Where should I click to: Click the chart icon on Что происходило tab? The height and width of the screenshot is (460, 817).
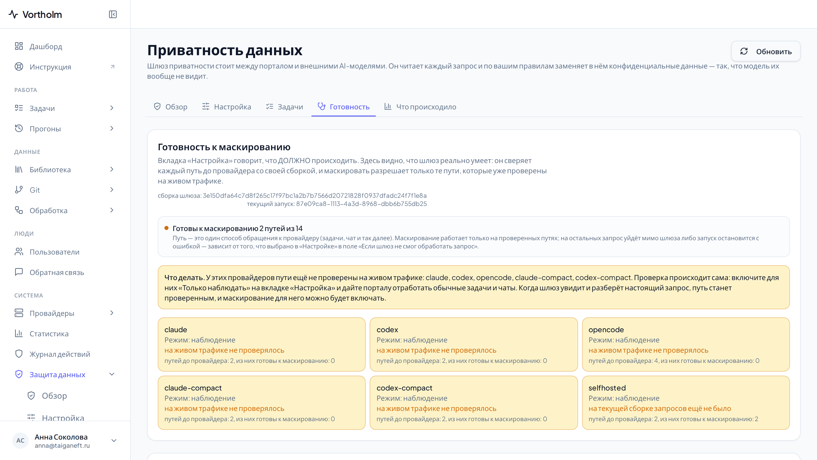coord(388,106)
